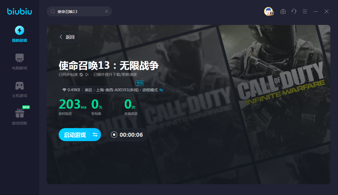
Task: Click the search magnifier icon
Action: pos(53,11)
